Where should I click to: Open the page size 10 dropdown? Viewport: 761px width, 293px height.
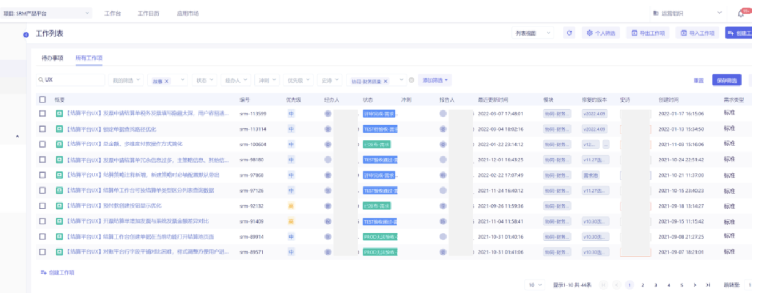534,285
